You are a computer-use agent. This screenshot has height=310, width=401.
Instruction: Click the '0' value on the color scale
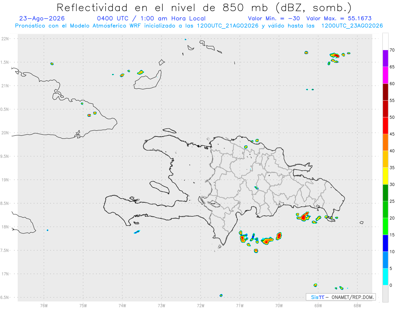pyautogui.click(x=391, y=285)
